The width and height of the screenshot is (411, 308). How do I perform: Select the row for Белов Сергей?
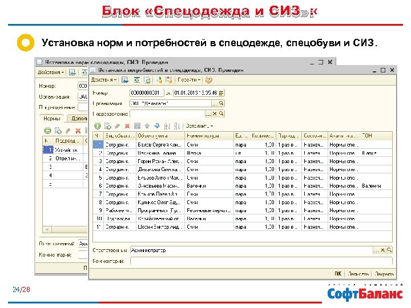(243, 144)
